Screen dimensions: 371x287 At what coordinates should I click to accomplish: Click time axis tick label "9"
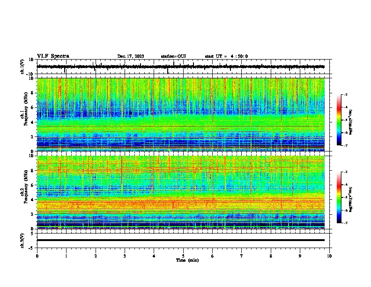click(300, 256)
